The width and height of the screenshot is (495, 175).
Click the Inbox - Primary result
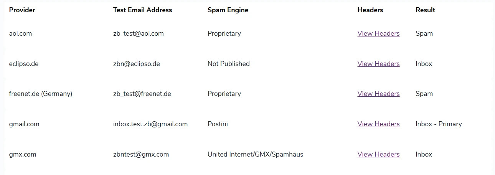click(439, 124)
